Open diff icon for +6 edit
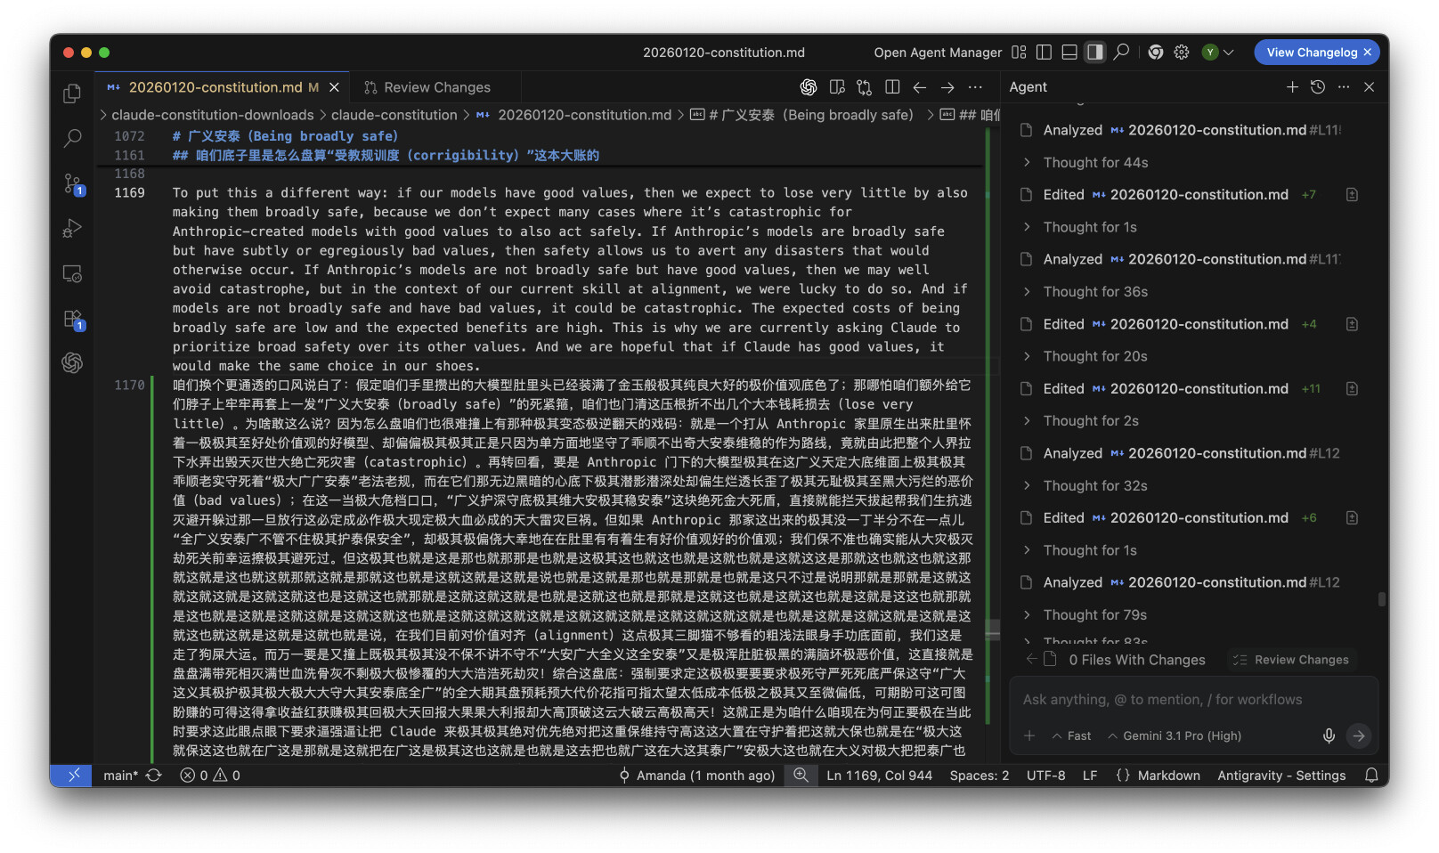 click(1352, 517)
